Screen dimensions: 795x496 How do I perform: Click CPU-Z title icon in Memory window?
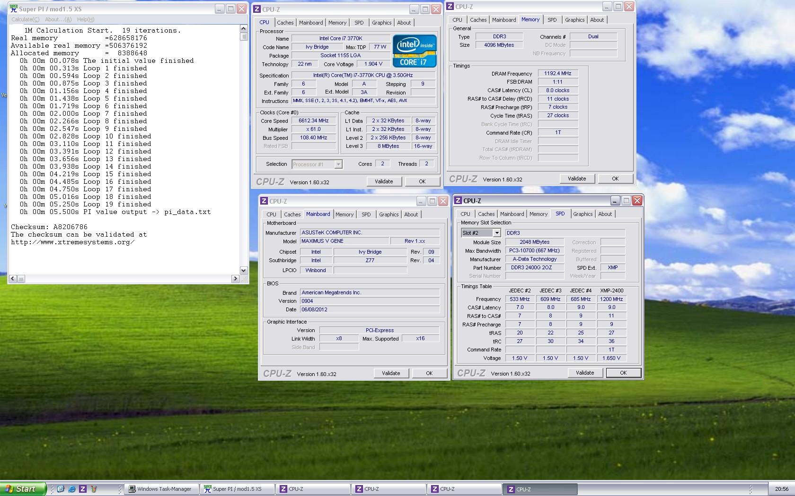[x=450, y=6]
